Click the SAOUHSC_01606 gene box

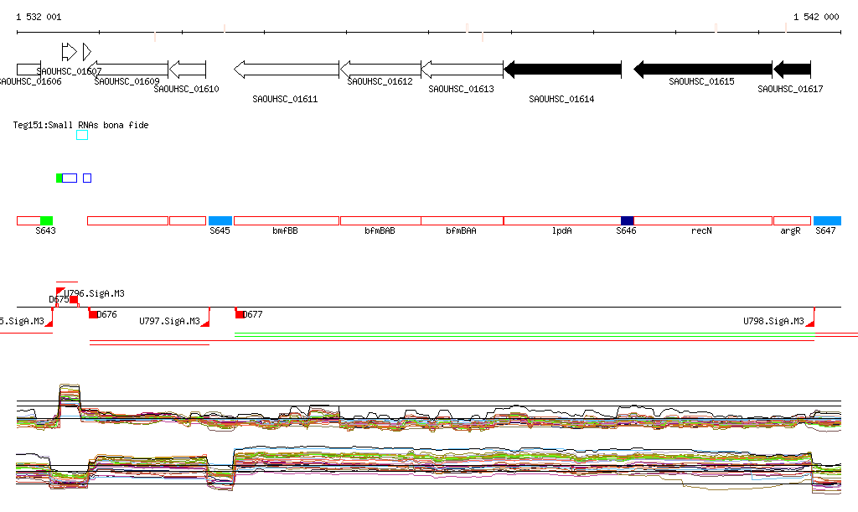[29, 70]
